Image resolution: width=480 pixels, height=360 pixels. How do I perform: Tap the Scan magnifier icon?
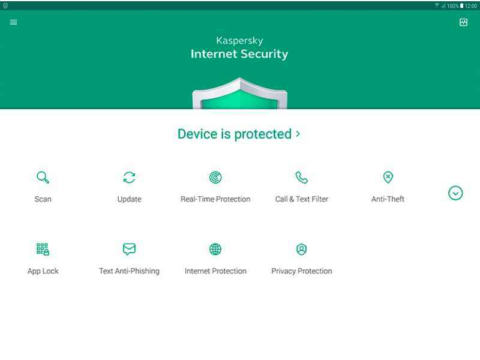[x=43, y=177]
